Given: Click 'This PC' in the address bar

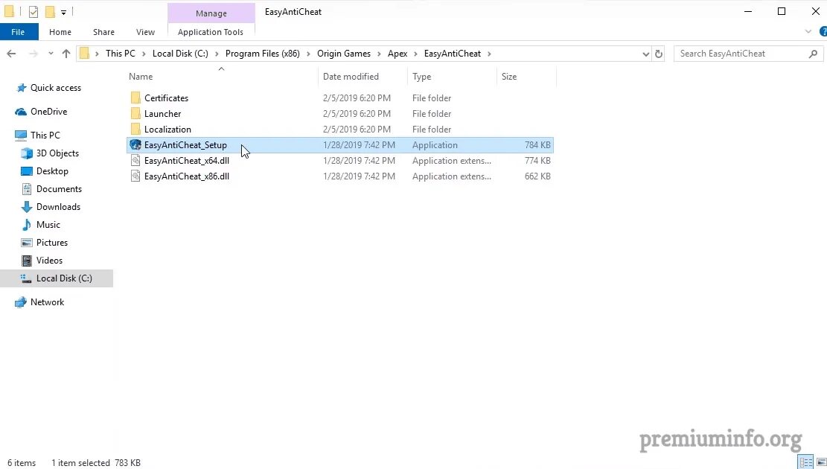Looking at the screenshot, I should 121,54.
